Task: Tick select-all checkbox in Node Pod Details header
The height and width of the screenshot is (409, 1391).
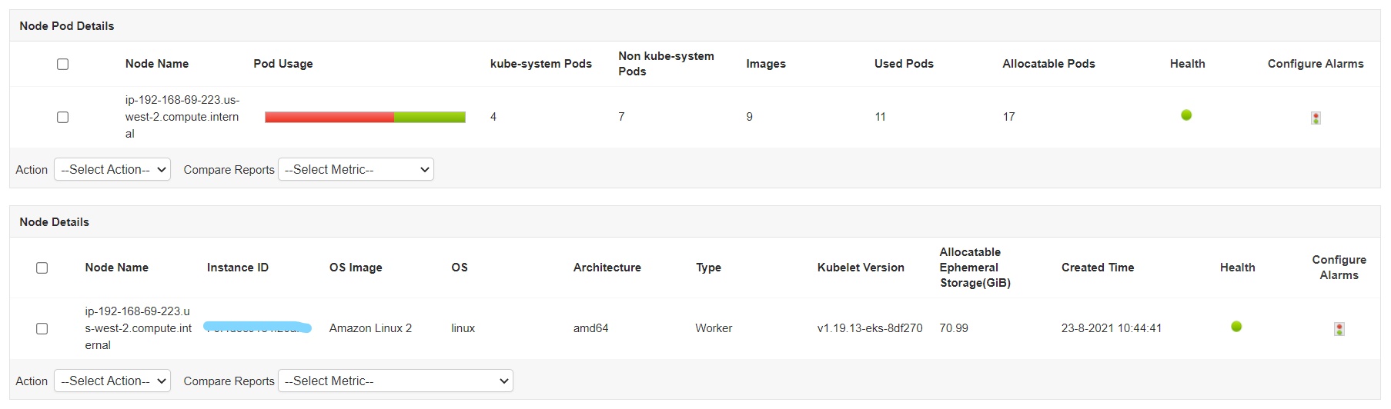Action: coord(63,64)
